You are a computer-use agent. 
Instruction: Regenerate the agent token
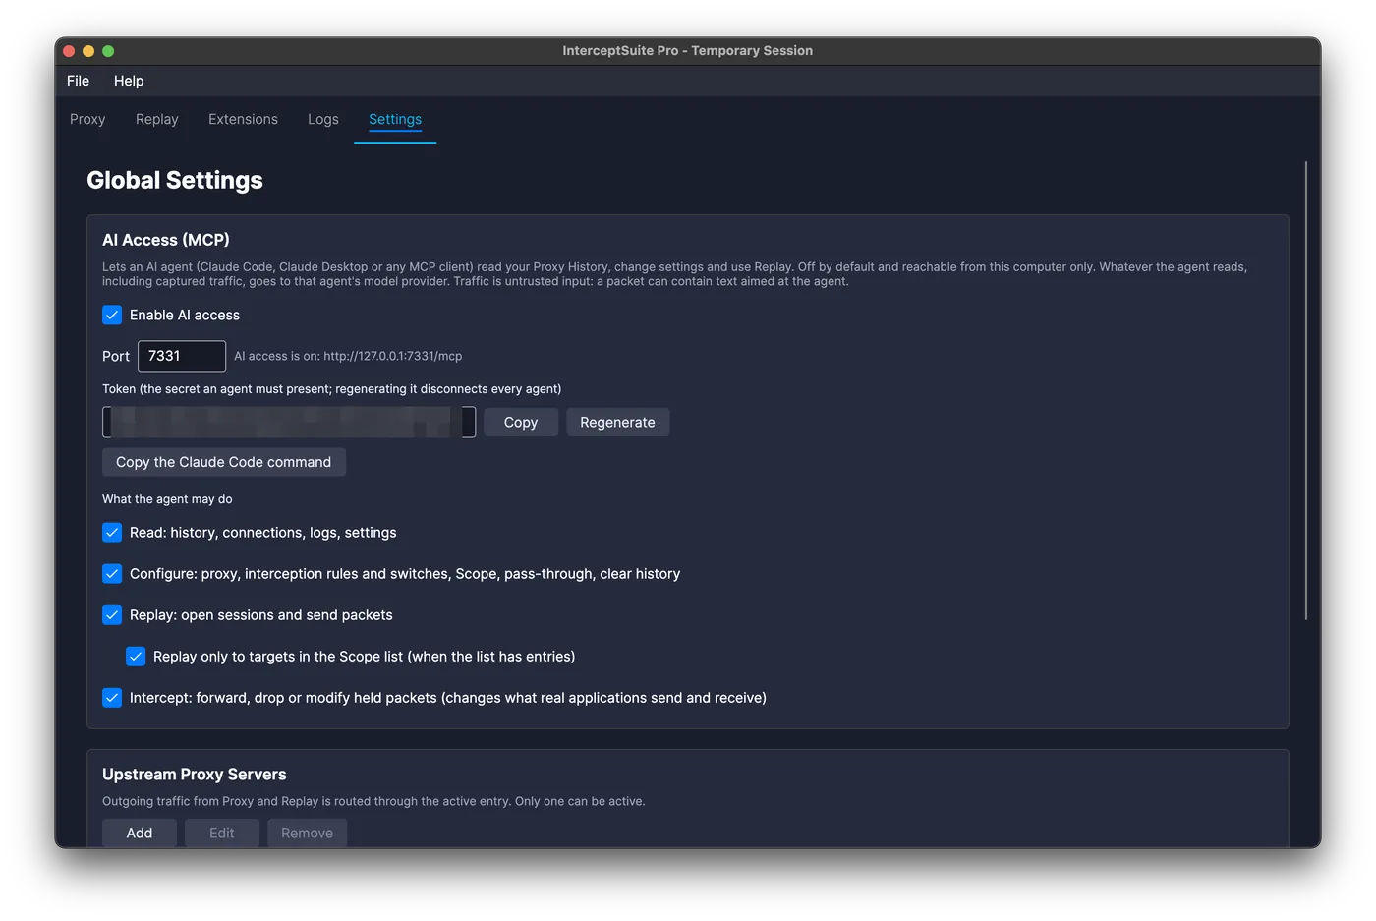click(617, 422)
